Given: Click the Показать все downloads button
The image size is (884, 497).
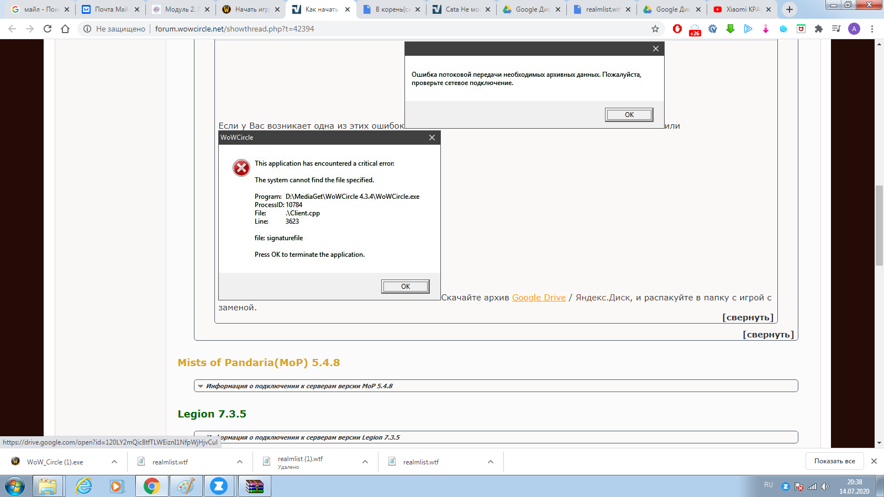Looking at the screenshot, I should coord(834,461).
